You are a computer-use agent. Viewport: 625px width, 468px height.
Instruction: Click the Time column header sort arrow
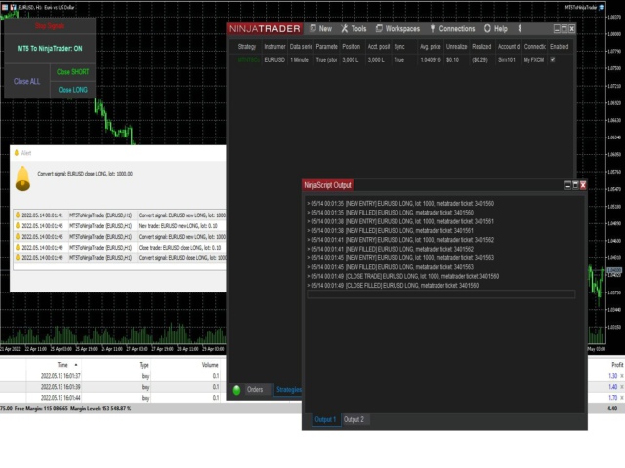pos(76,365)
